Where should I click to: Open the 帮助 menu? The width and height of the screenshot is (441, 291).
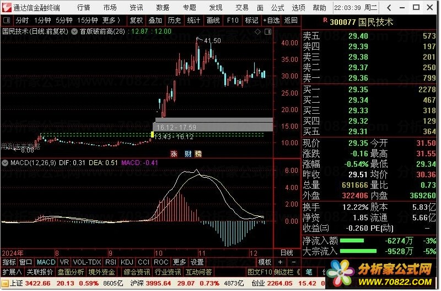[x=320, y=8]
